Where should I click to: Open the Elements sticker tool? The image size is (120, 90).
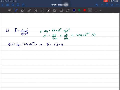[x=48, y=10]
